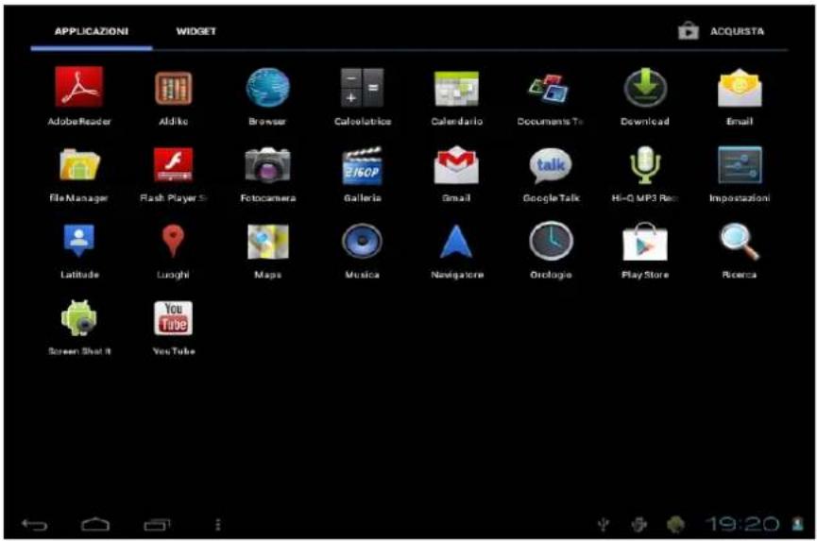
Task: Open the Gmail app
Action: click(x=456, y=164)
